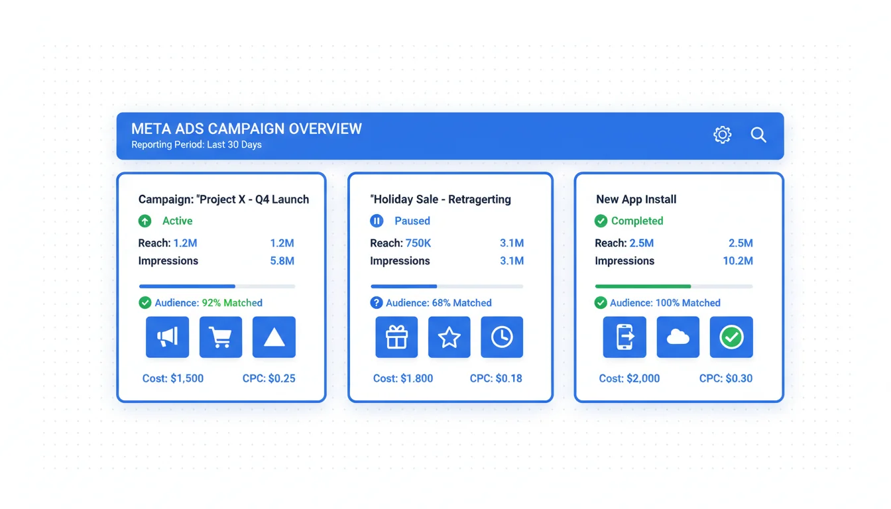Open settings via the gear icon
The image size is (891, 509).
pyautogui.click(x=722, y=135)
